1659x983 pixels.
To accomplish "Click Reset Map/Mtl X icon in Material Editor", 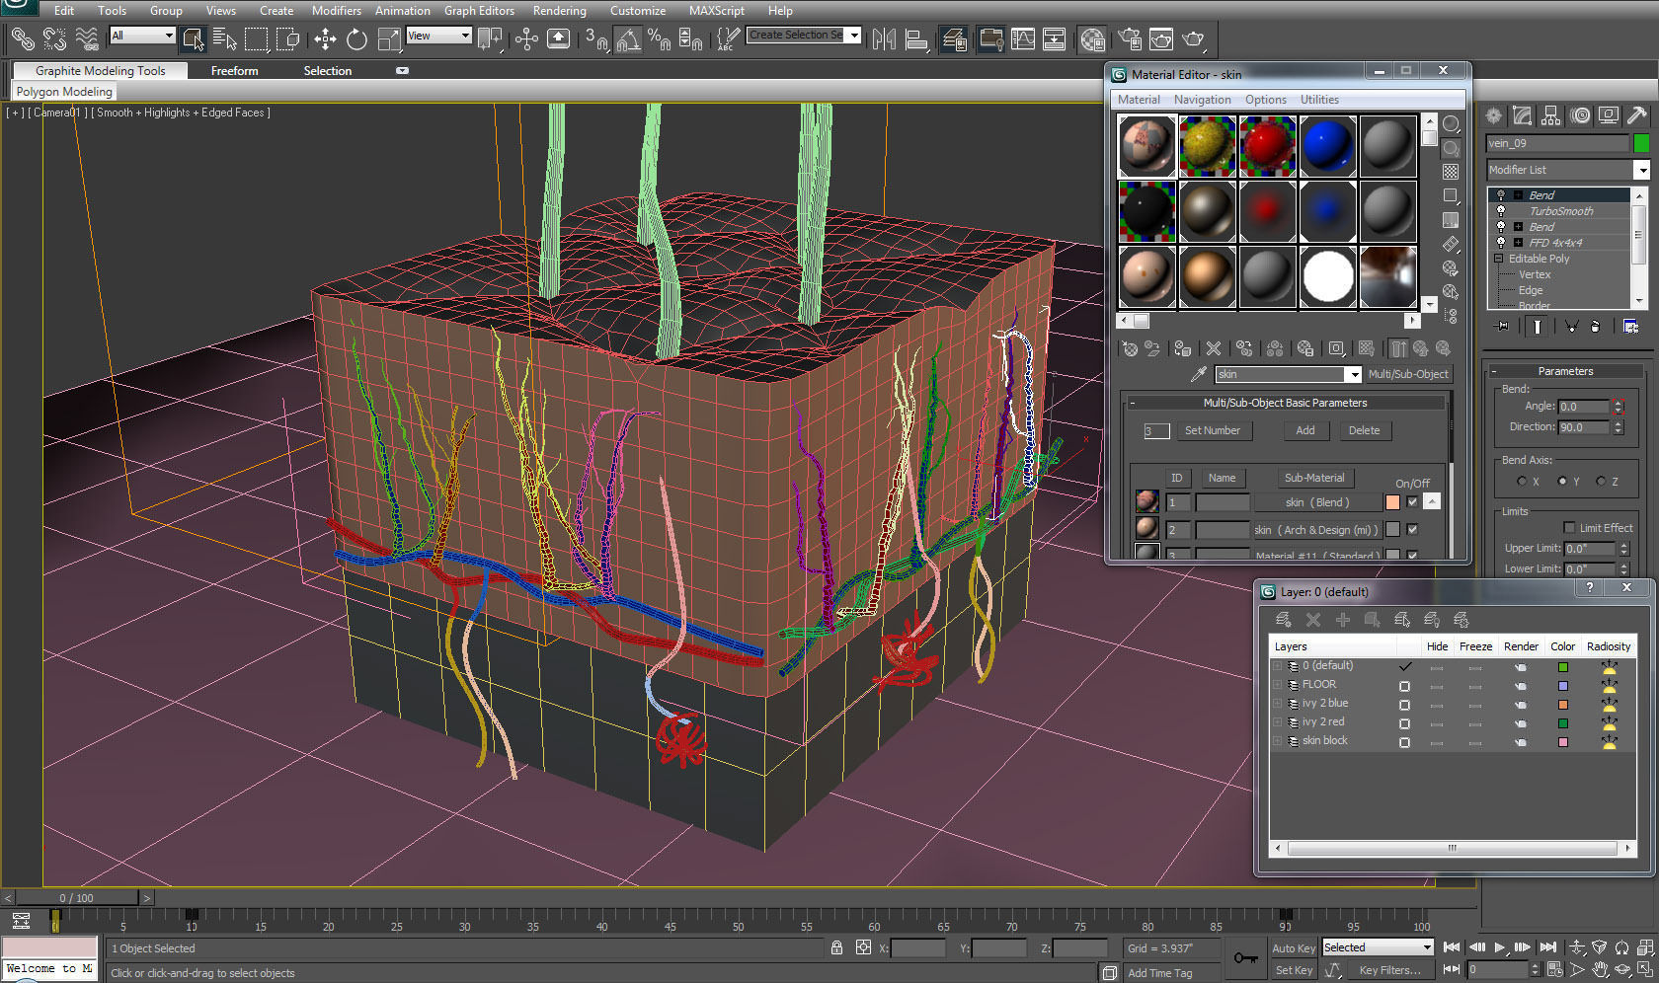I will 1214,348.
